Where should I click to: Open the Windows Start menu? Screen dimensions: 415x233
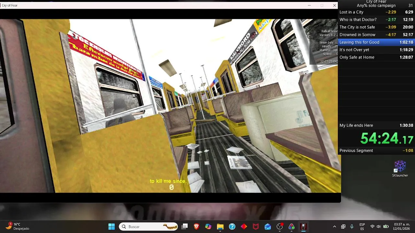[112, 227]
